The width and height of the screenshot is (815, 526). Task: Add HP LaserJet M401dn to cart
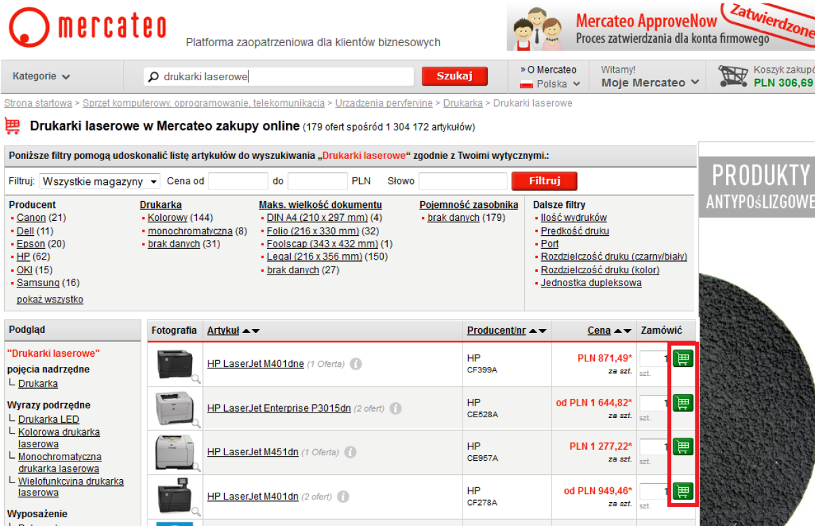click(x=683, y=491)
